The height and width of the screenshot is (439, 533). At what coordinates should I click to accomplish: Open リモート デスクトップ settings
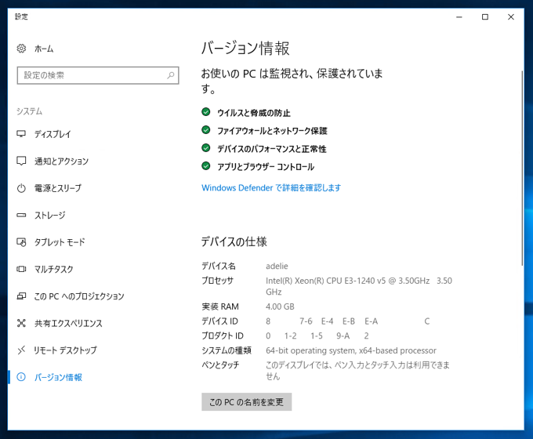(x=65, y=350)
